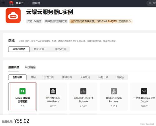Click the 华为云 brand text

click(x=20, y=3)
